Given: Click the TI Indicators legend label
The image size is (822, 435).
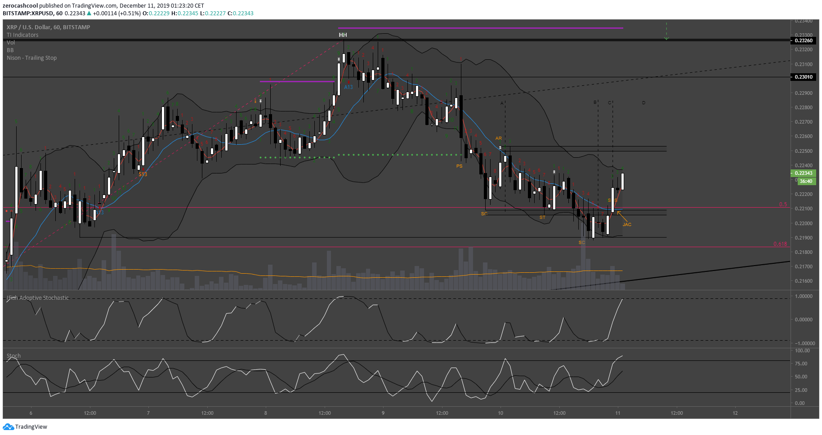Looking at the screenshot, I should click(x=22, y=35).
